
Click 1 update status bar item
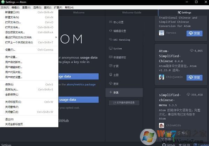click(201, 145)
